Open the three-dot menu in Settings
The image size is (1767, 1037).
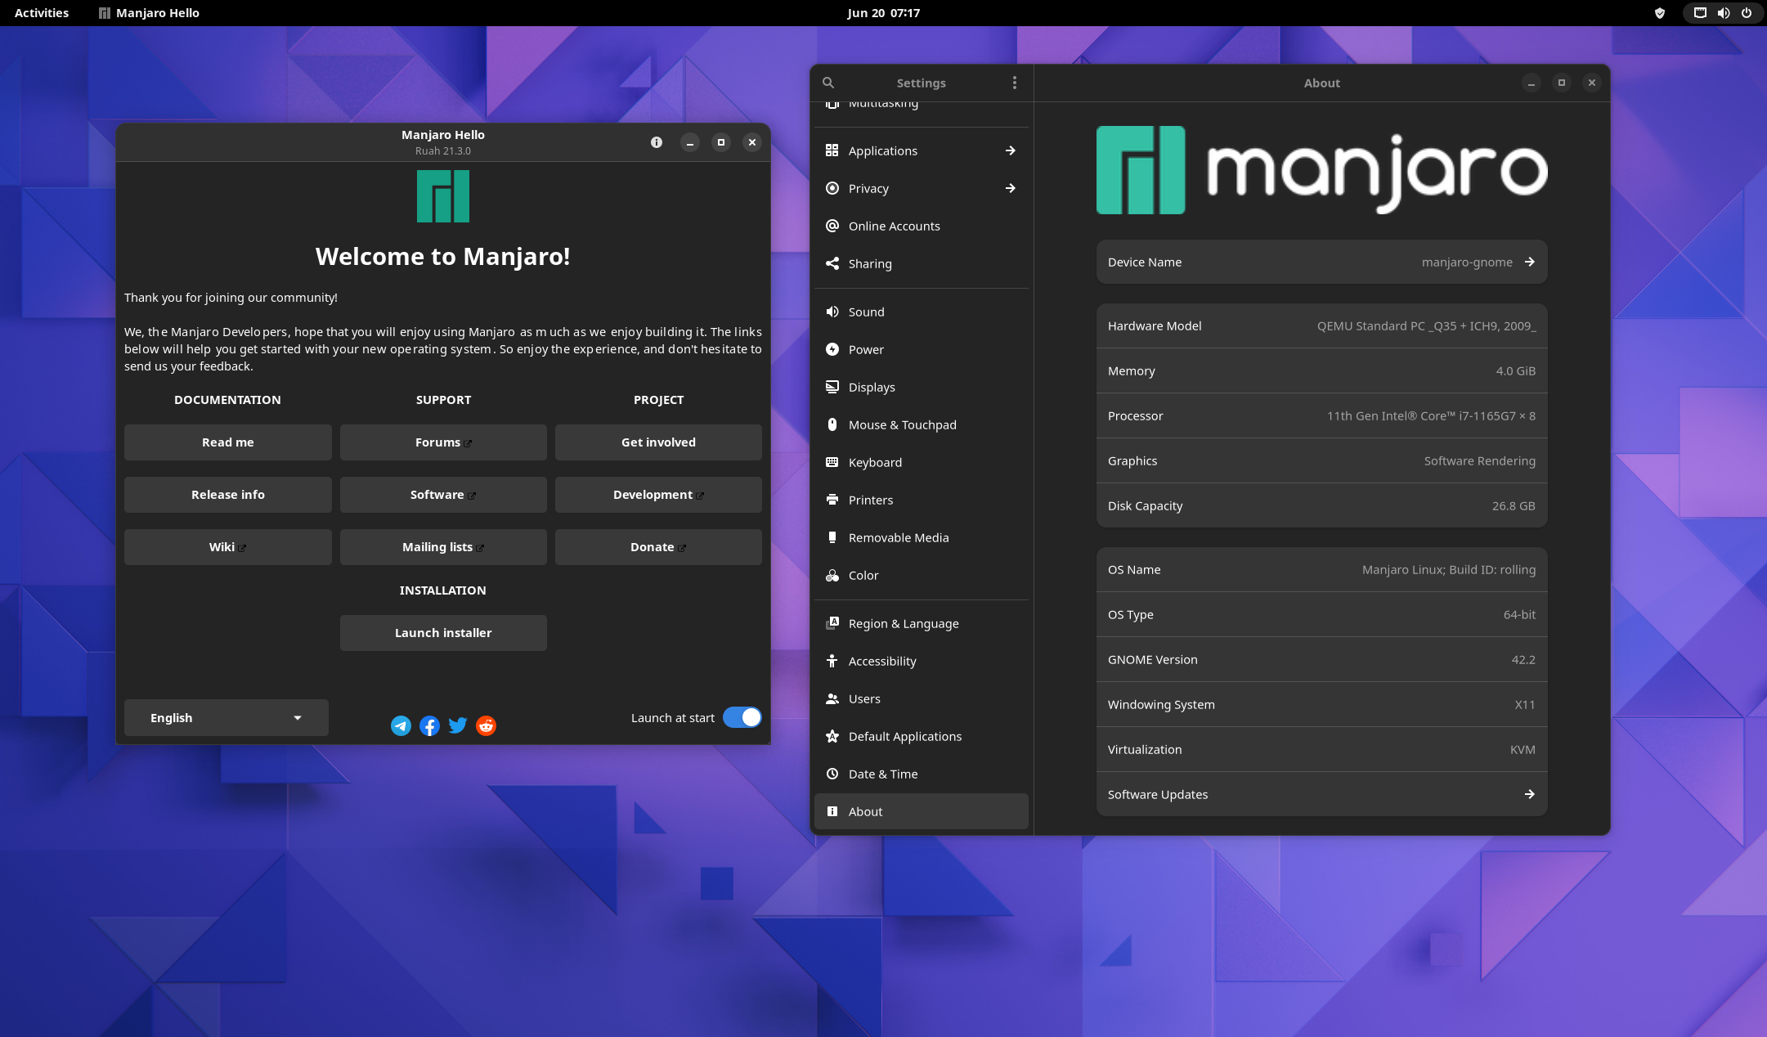1014,83
